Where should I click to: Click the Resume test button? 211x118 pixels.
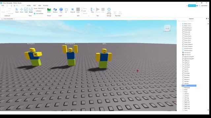(98, 10)
